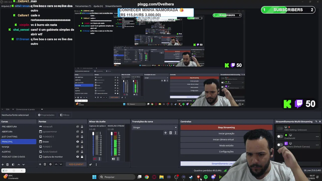This screenshot has width=322, height=181.
Task: Open OvelheraM Kick output options menu
Action: 317,137
